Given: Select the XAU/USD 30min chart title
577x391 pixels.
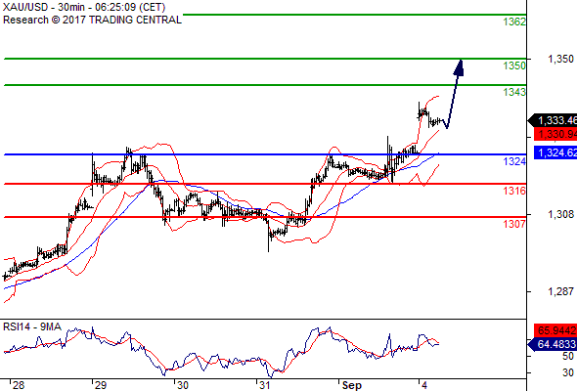Looking at the screenshot, I should [84, 7].
